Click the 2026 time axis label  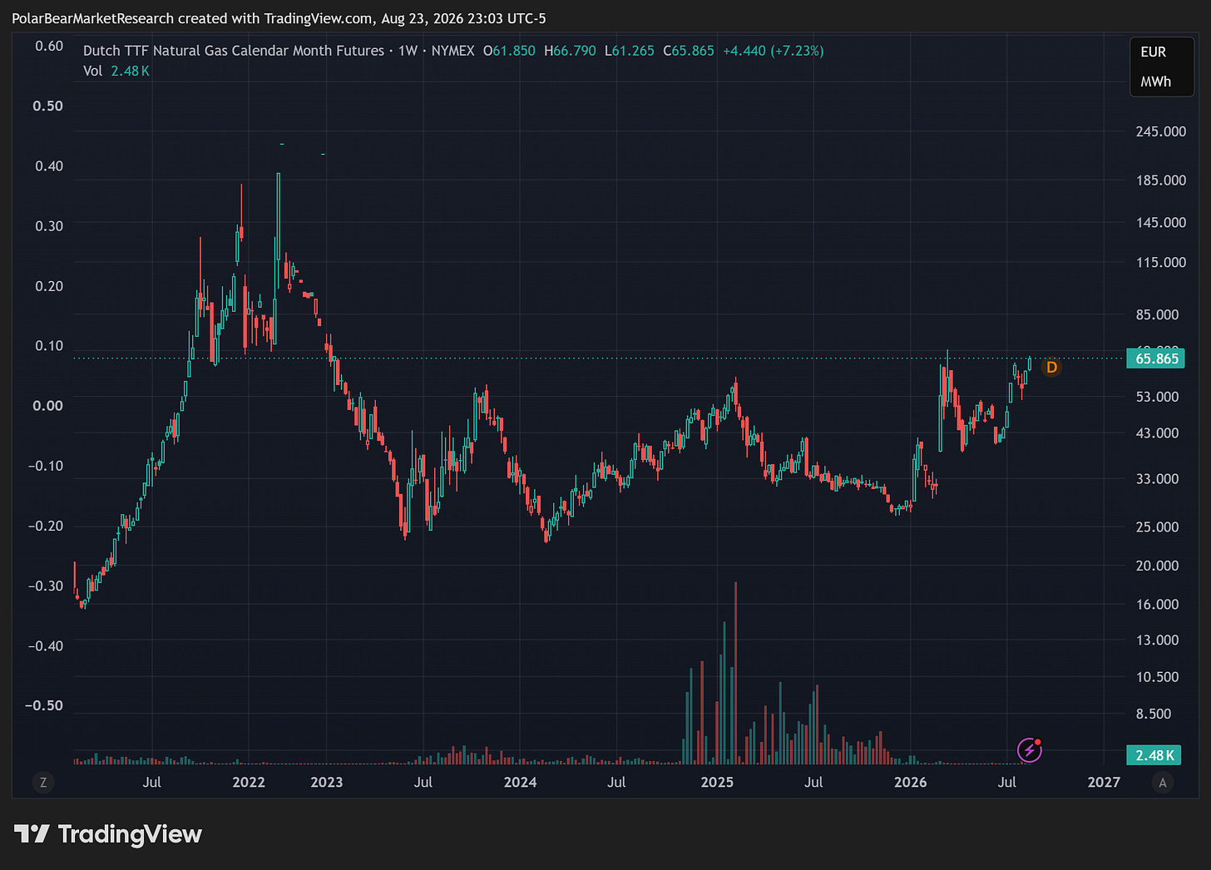(x=911, y=782)
